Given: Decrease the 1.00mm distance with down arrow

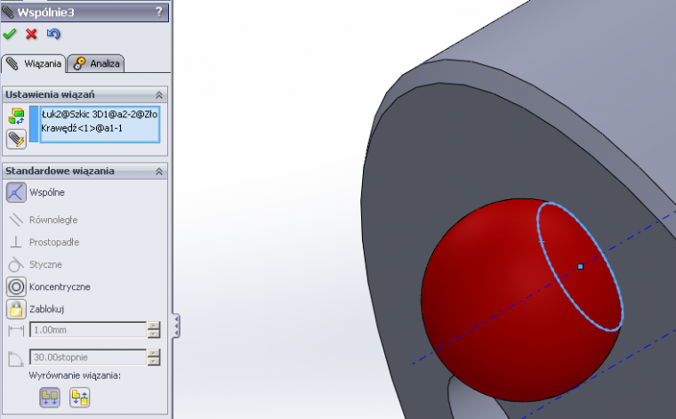Looking at the screenshot, I should 154,334.
